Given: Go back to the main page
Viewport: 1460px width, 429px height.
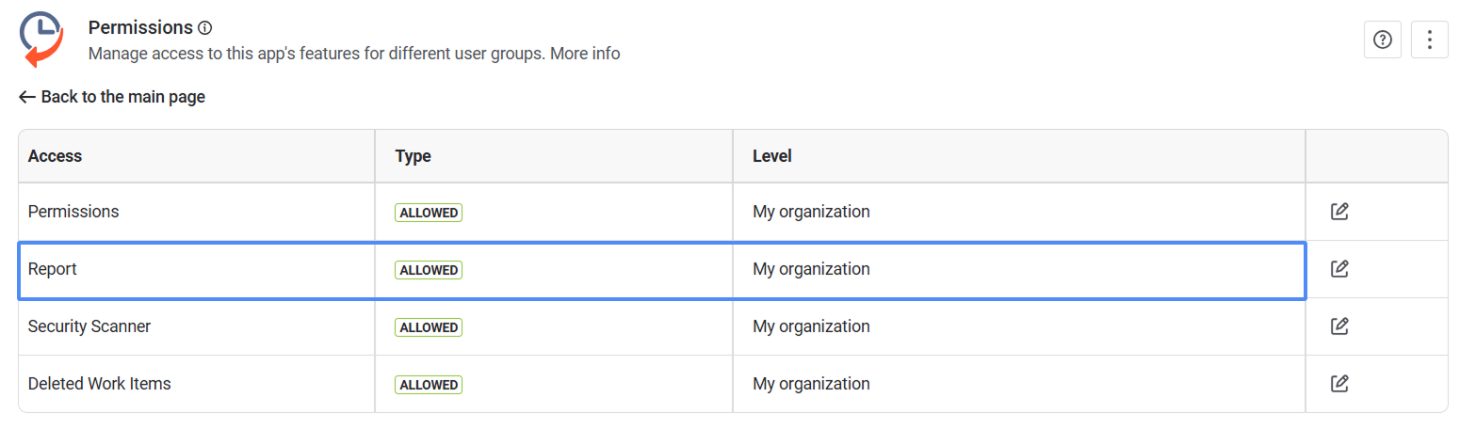Looking at the screenshot, I should click(x=112, y=97).
